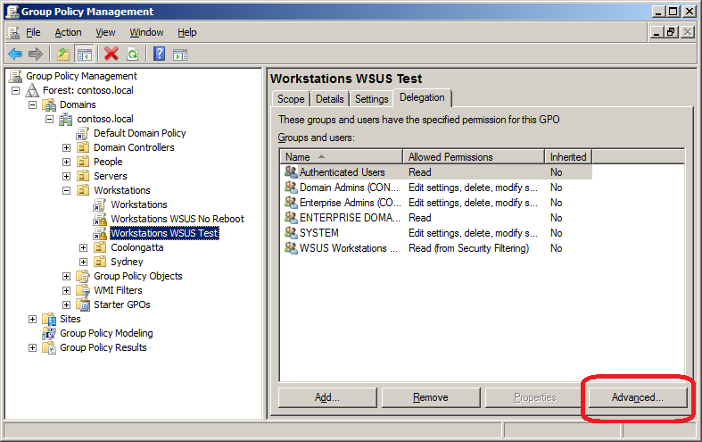Click the Advanced... button
The width and height of the screenshot is (702, 442).
point(637,397)
